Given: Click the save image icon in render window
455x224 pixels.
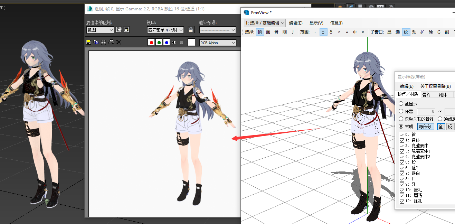Looking at the screenshot, I should coord(88,42).
